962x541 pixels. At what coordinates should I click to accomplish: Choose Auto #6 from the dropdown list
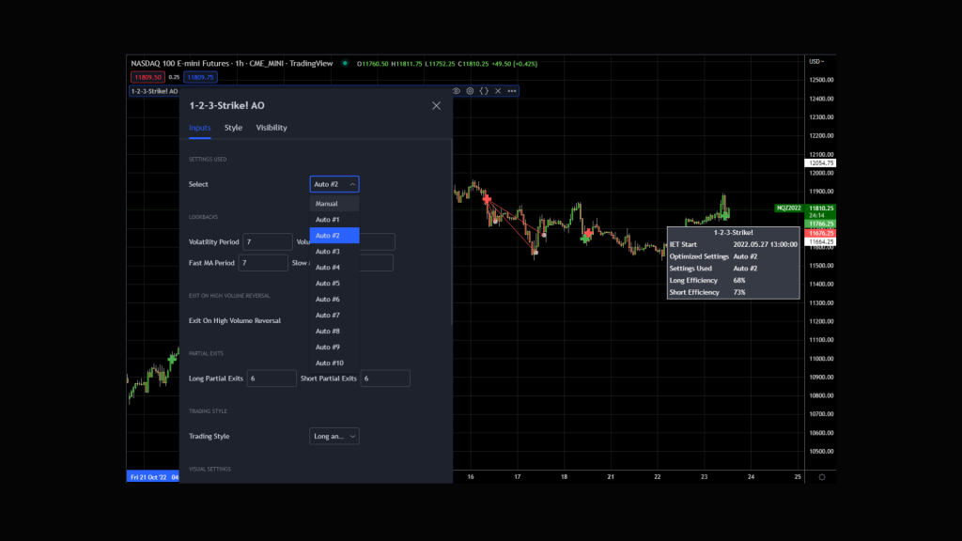tap(334, 300)
